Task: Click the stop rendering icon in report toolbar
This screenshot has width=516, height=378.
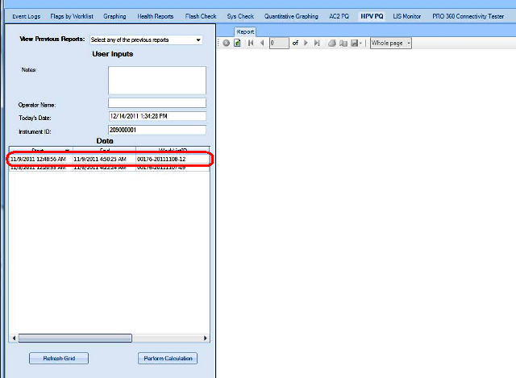Action: (x=227, y=43)
